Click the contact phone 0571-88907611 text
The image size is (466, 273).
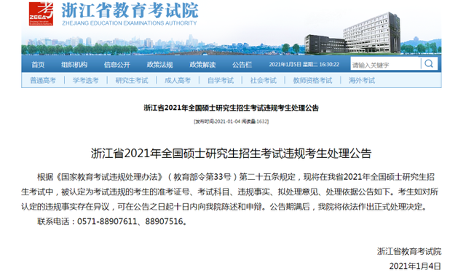coord(107,221)
